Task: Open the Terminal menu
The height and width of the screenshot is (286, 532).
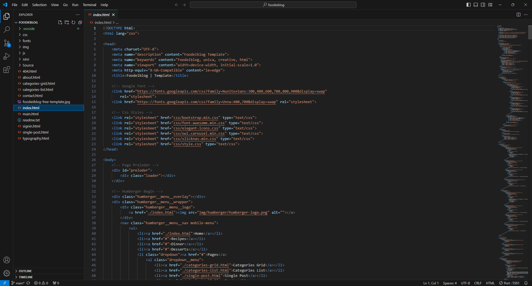Action: tap(89, 5)
